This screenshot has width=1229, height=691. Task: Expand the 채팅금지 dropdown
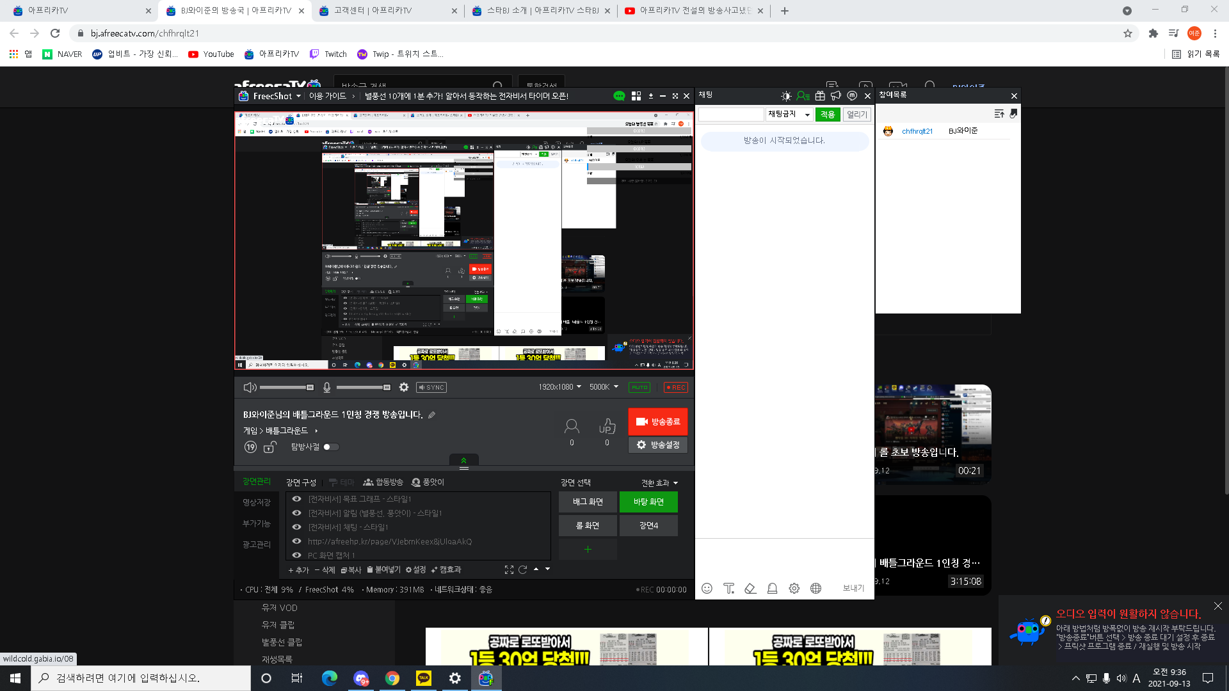point(789,115)
